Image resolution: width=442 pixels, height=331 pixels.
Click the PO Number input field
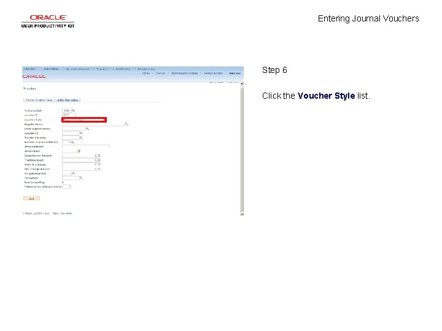(71, 178)
